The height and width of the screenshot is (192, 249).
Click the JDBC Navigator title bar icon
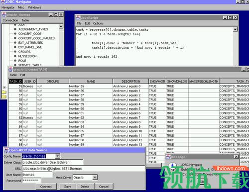click(x=3, y=2)
